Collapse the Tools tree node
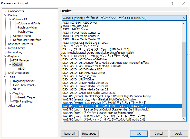 (x=5, y=77)
